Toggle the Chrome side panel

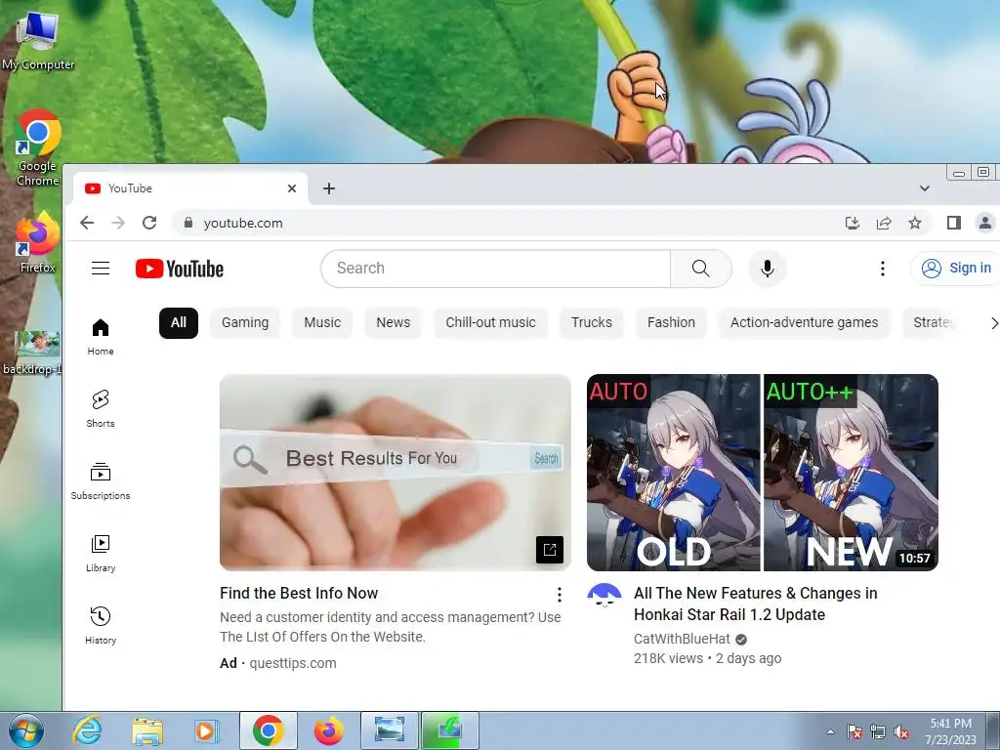[954, 223]
